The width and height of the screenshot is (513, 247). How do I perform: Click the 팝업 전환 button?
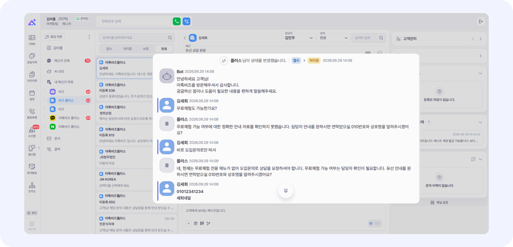54,37
